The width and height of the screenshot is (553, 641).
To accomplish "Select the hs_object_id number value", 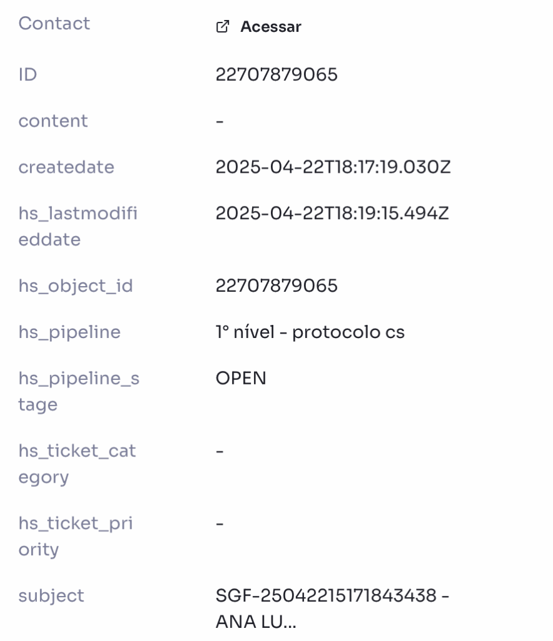I will pos(276,285).
